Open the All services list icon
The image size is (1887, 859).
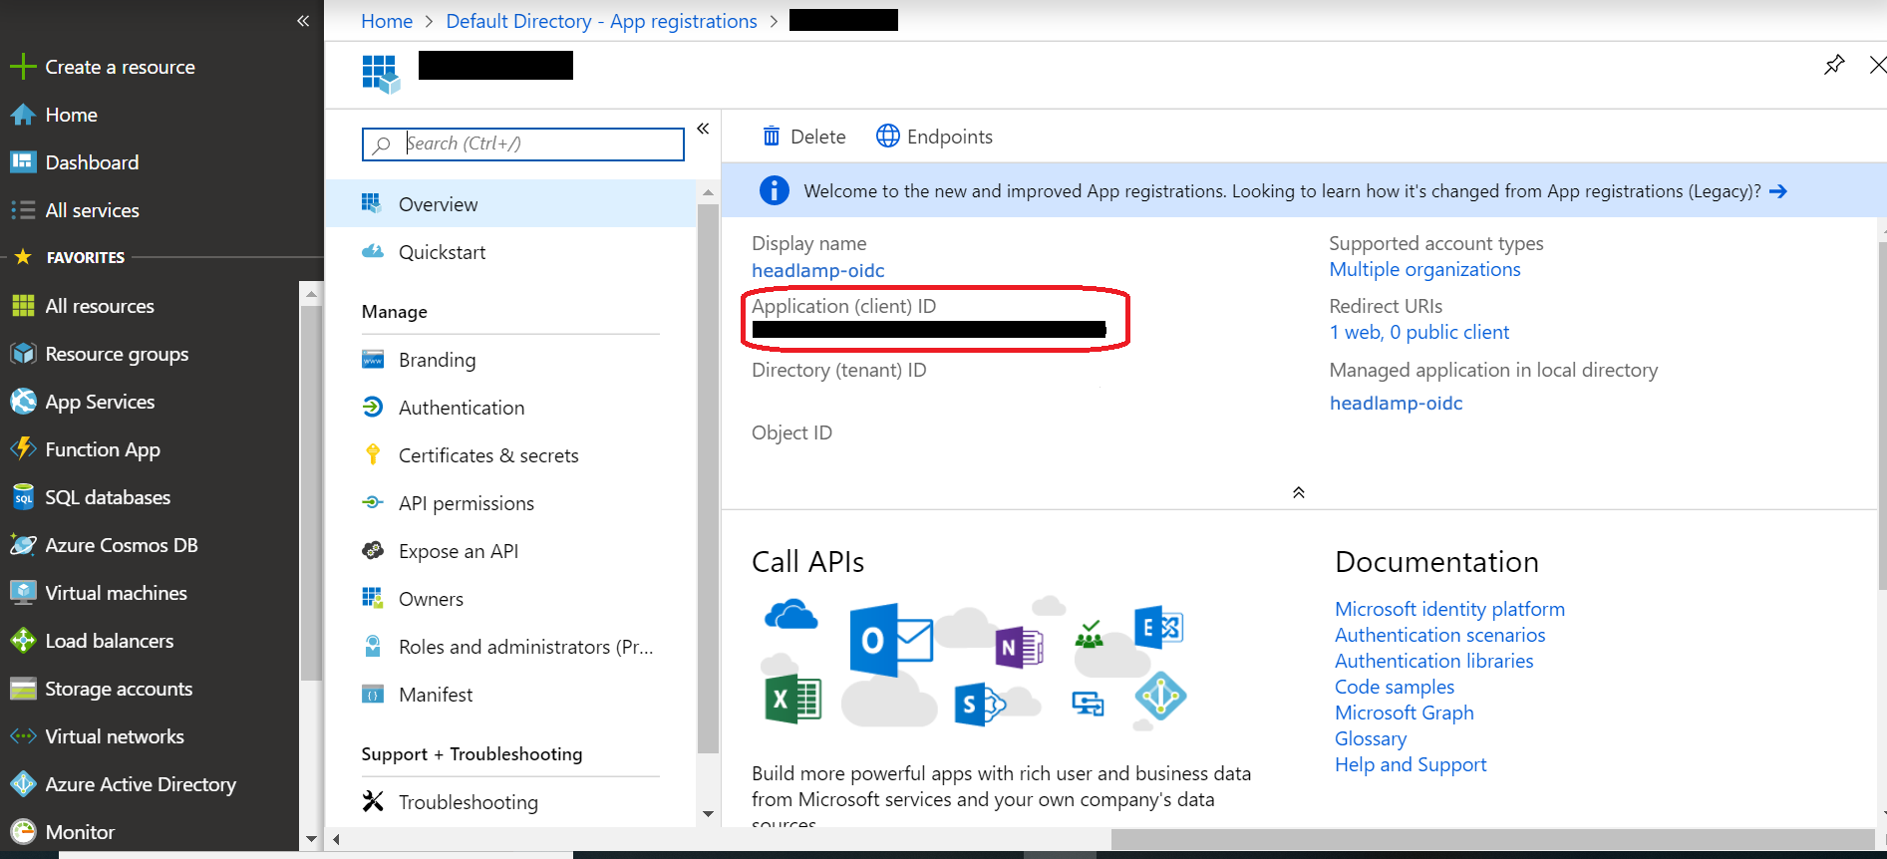[x=23, y=210]
